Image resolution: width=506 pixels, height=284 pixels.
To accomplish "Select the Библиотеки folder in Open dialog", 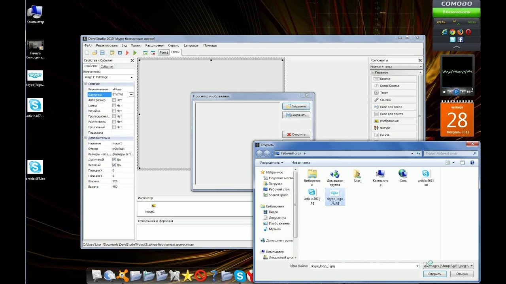I will 312,178.
